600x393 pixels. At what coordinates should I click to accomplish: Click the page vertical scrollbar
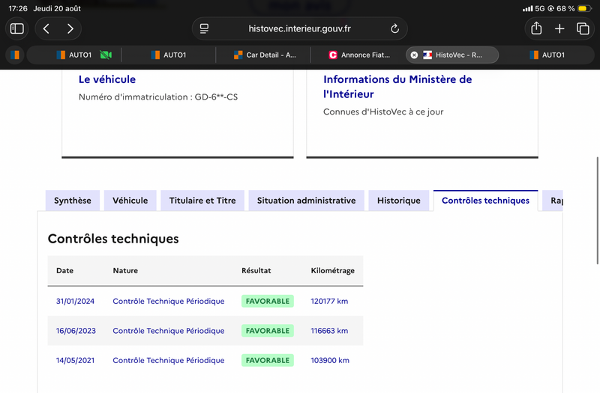tap(598, 210)
